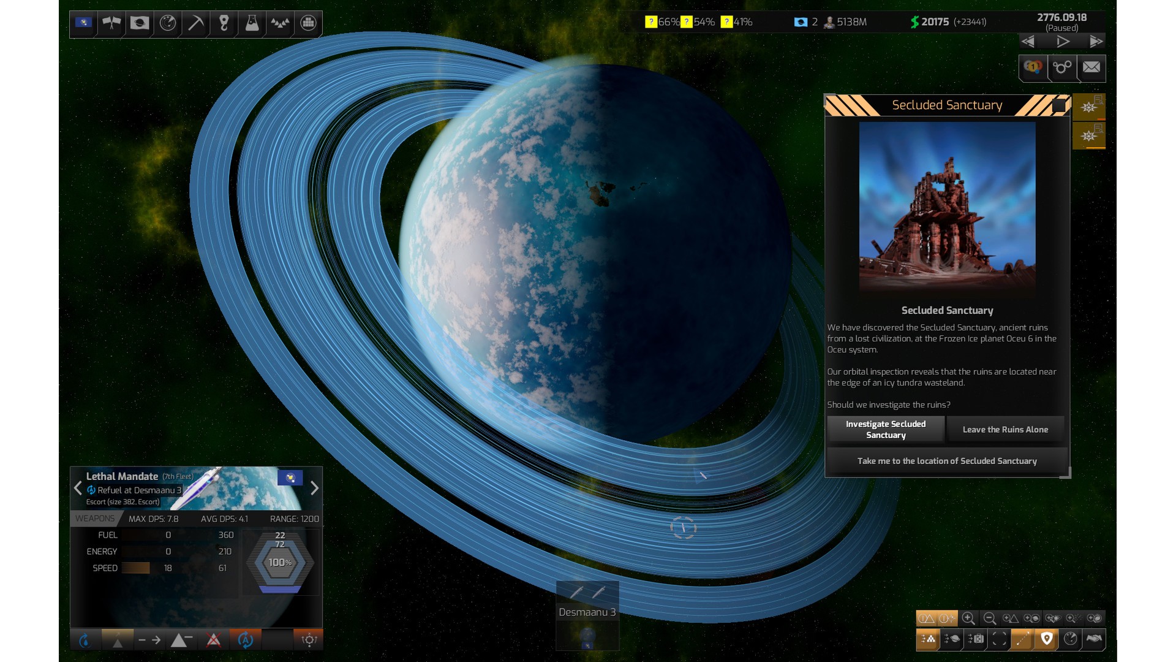This screenshot has height=662, width=1176.
Task: Open the diplomacy crossed flags screen
Action: pos(111,23)
